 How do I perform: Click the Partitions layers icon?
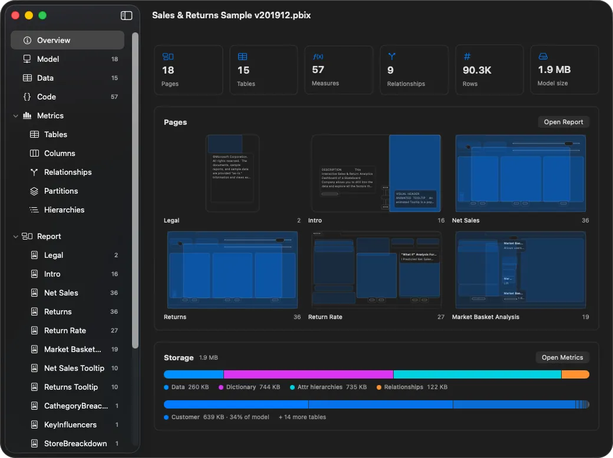click(x=34, y=191)
